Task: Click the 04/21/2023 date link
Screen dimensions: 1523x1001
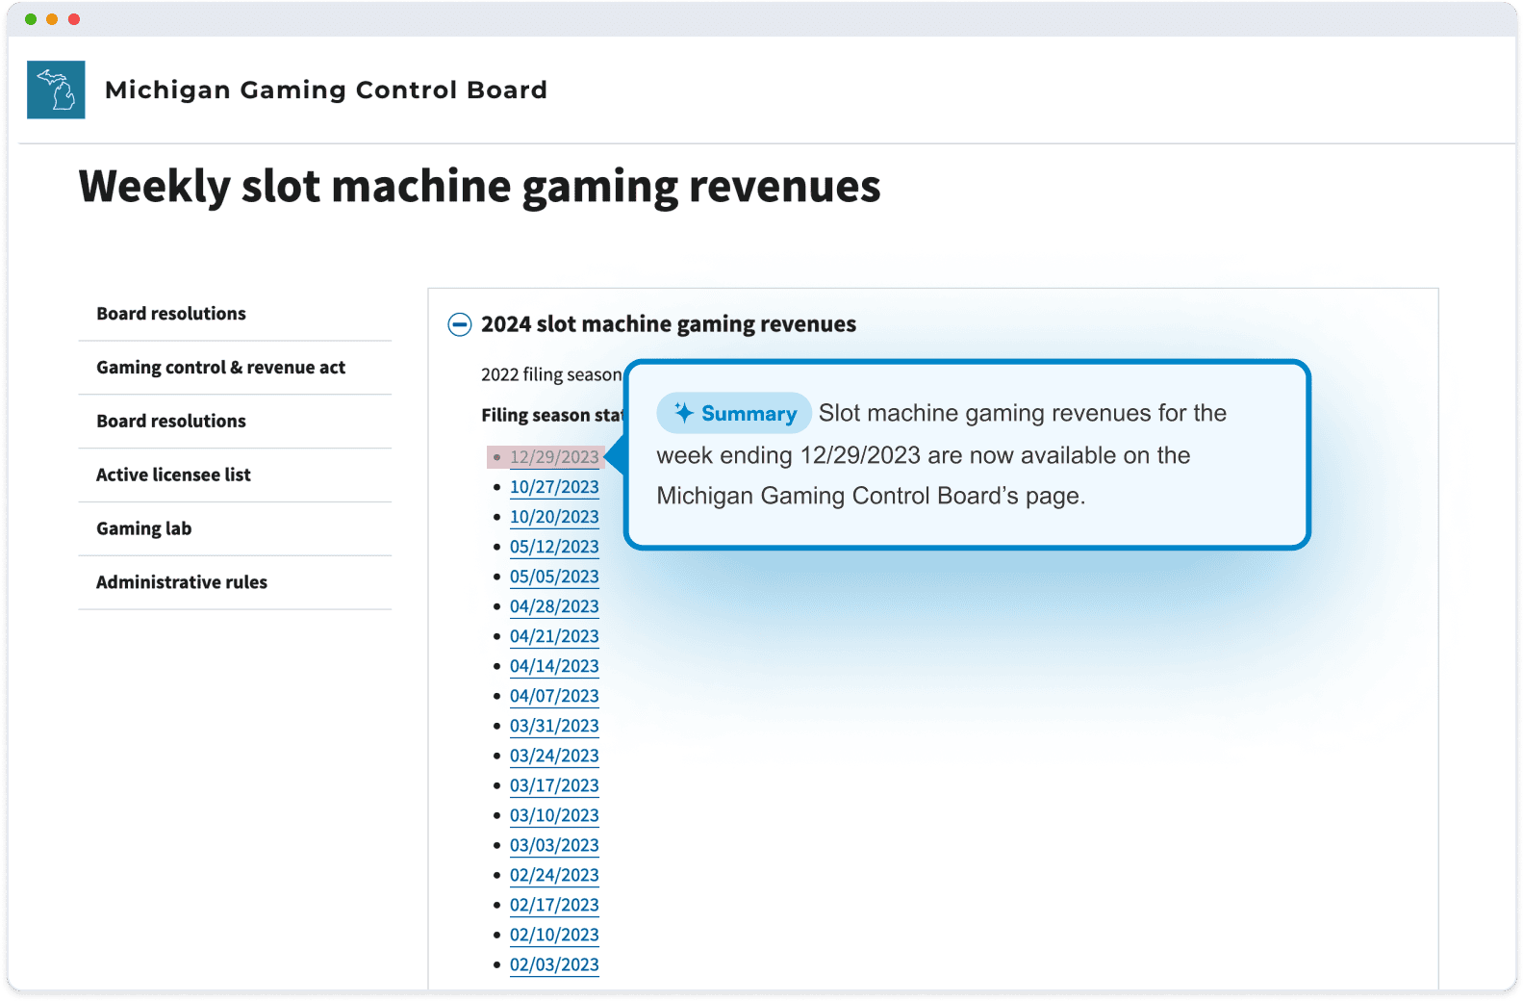Action: 554,636
